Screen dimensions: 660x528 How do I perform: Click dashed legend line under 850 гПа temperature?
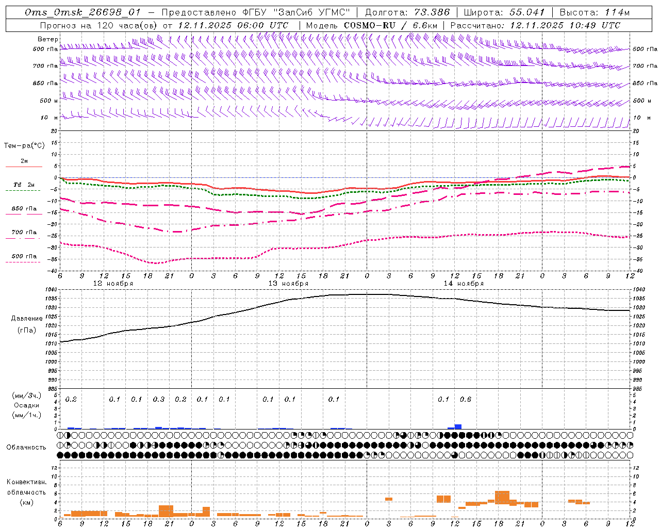coord(24,214)
